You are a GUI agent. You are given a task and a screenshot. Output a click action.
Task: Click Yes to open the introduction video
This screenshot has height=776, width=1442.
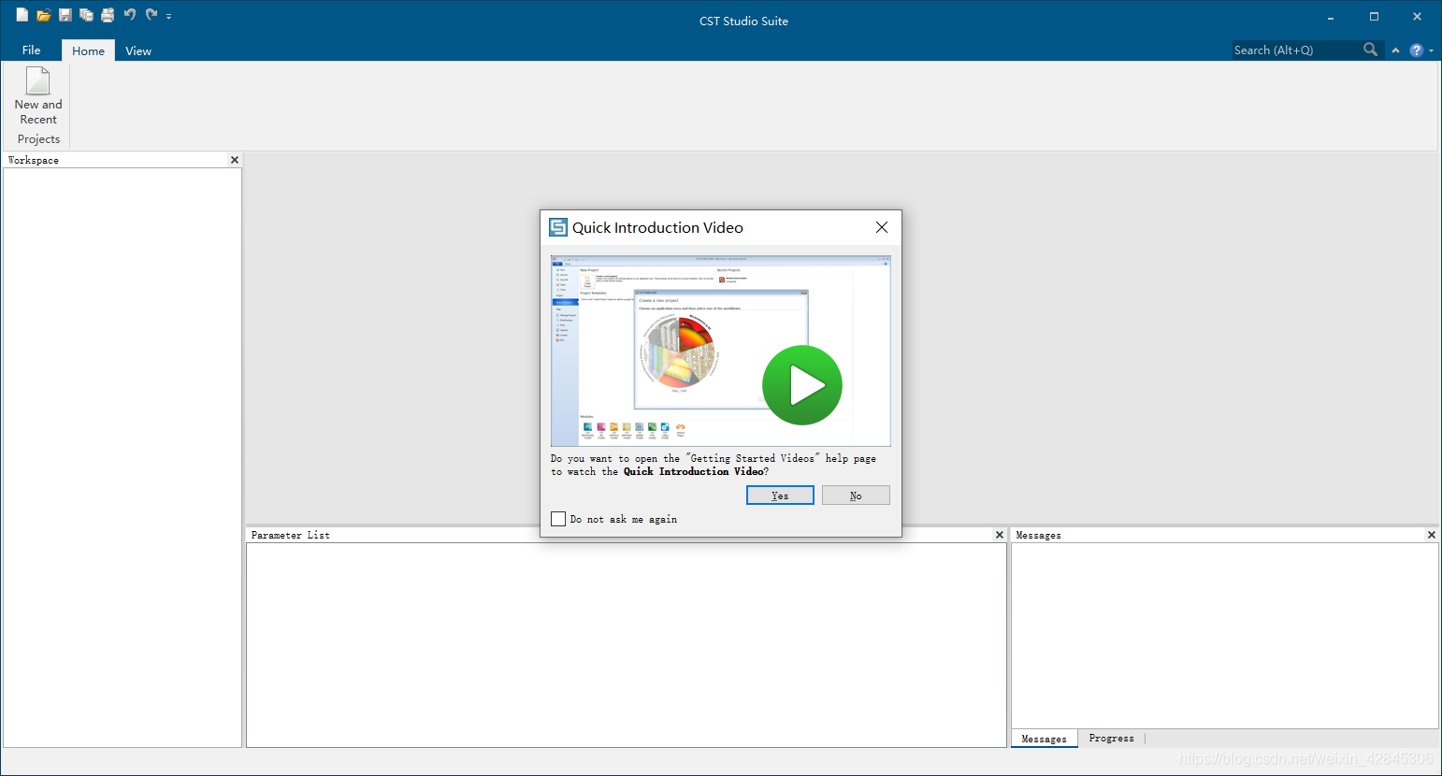click(x=780, y=496)
